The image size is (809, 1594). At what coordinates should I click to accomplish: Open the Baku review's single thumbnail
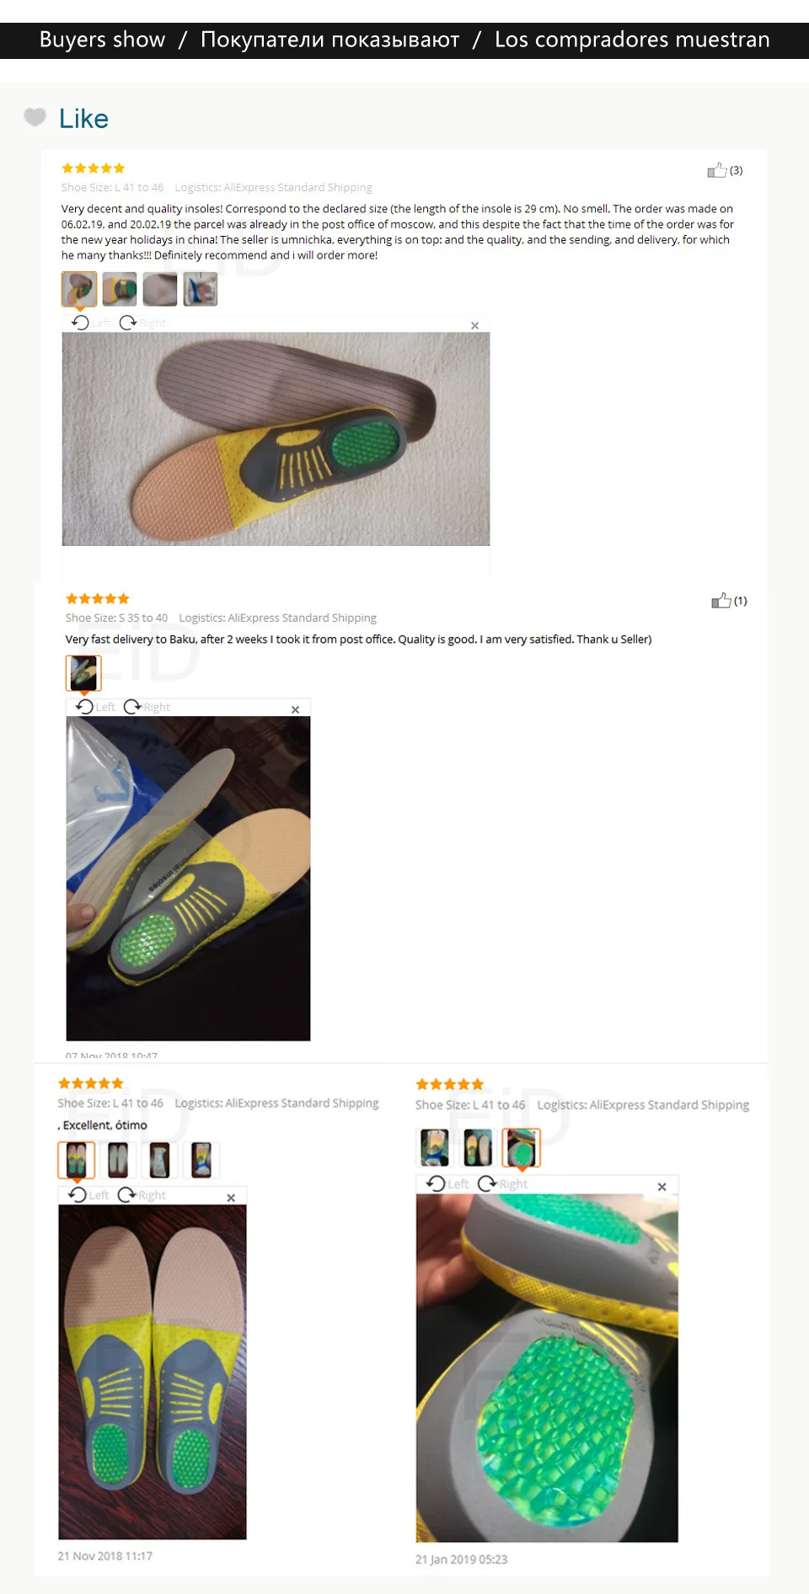(x=83, y=673)
